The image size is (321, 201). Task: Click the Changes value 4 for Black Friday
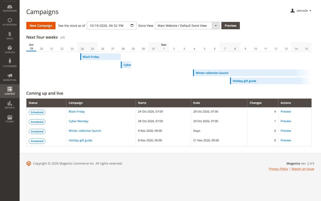(275, 112)
